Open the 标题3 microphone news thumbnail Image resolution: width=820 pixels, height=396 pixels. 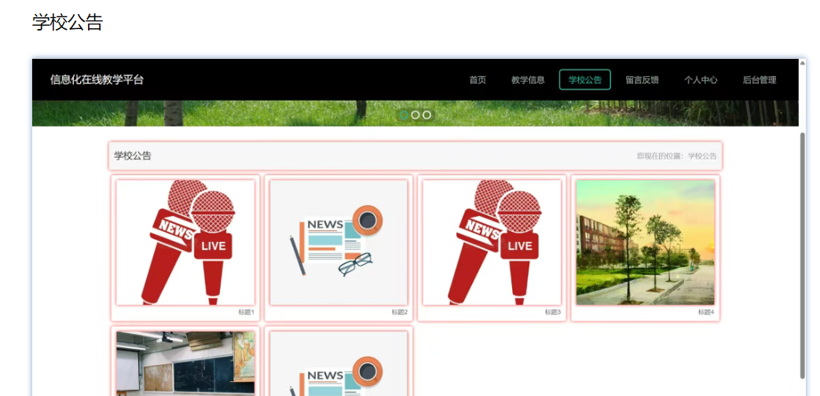[x=492, y=242]
